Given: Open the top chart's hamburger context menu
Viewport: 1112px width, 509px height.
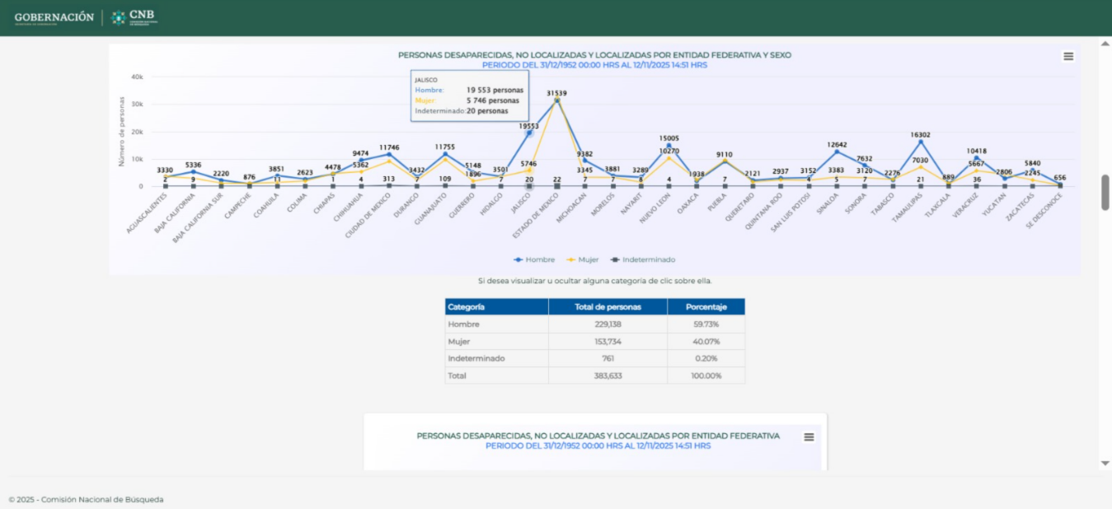Looking at the screenshot, I should (1068, 56).
